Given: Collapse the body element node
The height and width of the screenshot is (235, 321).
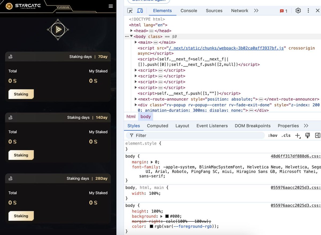Looking at the screenshot, I should pos(131,36).
